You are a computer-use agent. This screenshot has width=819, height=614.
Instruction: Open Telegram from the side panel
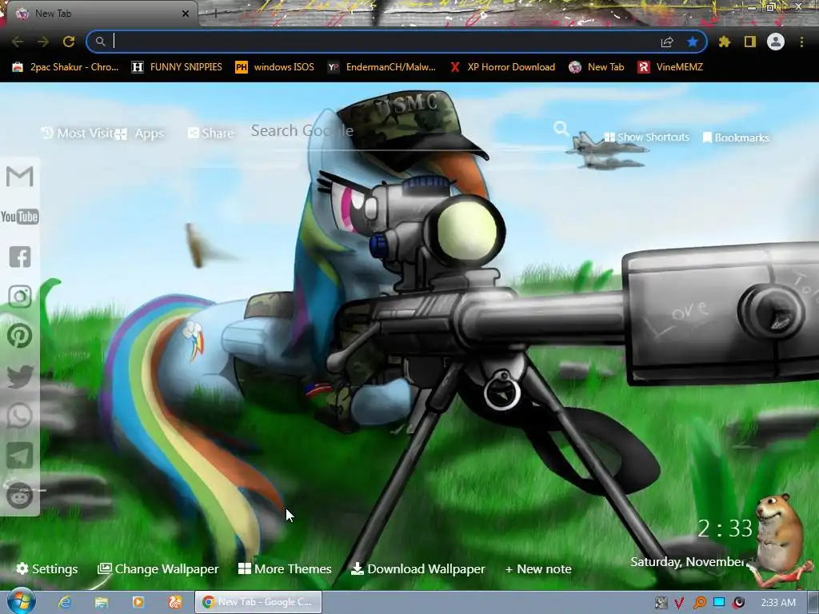point(20,456)
